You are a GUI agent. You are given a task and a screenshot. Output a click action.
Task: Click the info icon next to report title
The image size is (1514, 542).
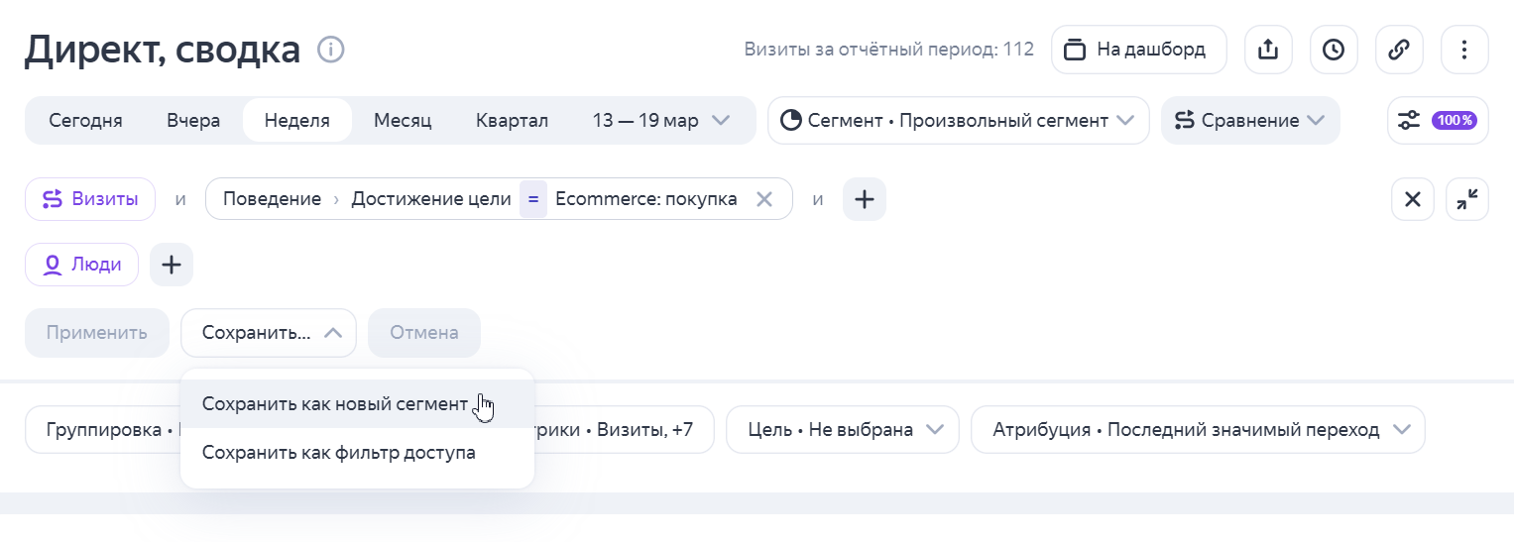pyautogui.click(x=330, y=49)
